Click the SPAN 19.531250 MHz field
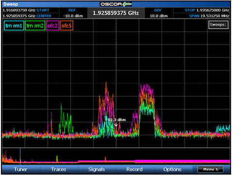Screen dimensions: 233x175 (x=209, y=16)
